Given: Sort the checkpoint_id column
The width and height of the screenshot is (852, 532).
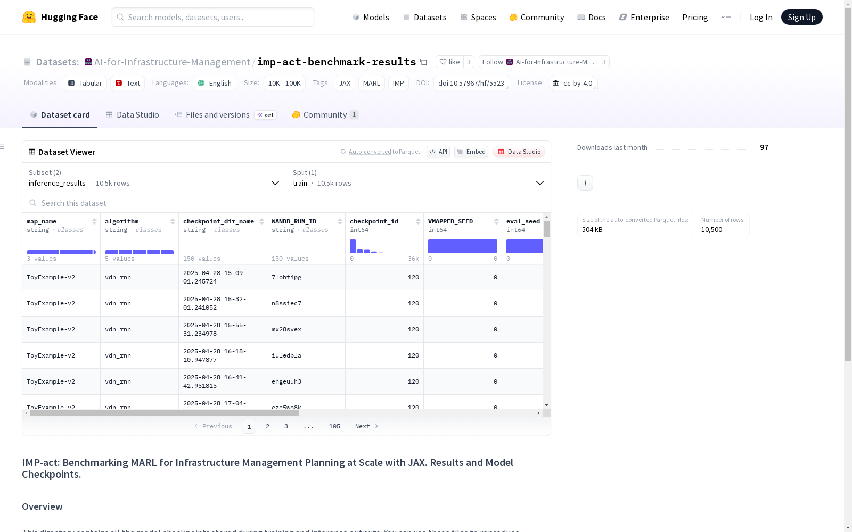Looking at the screenshot, I should [418, 221].
